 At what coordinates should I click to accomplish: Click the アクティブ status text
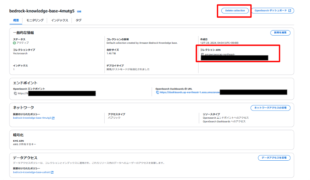22,43
